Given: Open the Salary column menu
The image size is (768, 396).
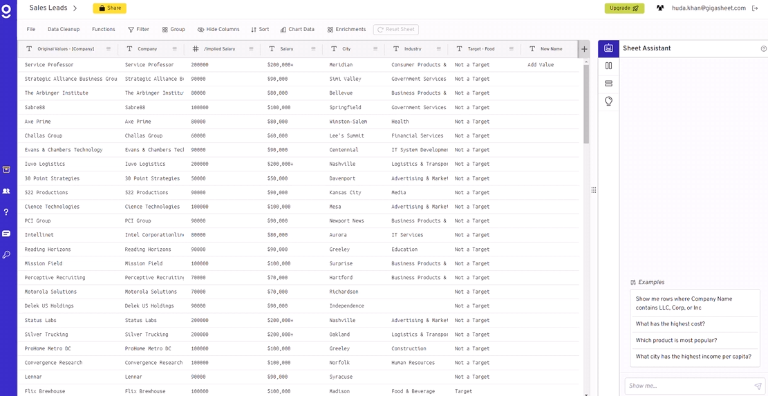Looking at the screenshot, I should click(x=313, y=49).
